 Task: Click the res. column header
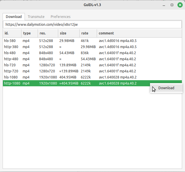click(48, 33)
